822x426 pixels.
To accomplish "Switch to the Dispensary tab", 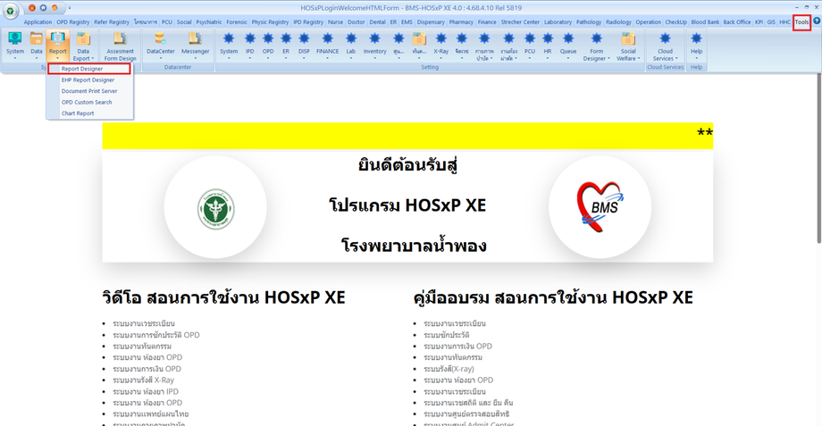I will click(x=431, y=22).
